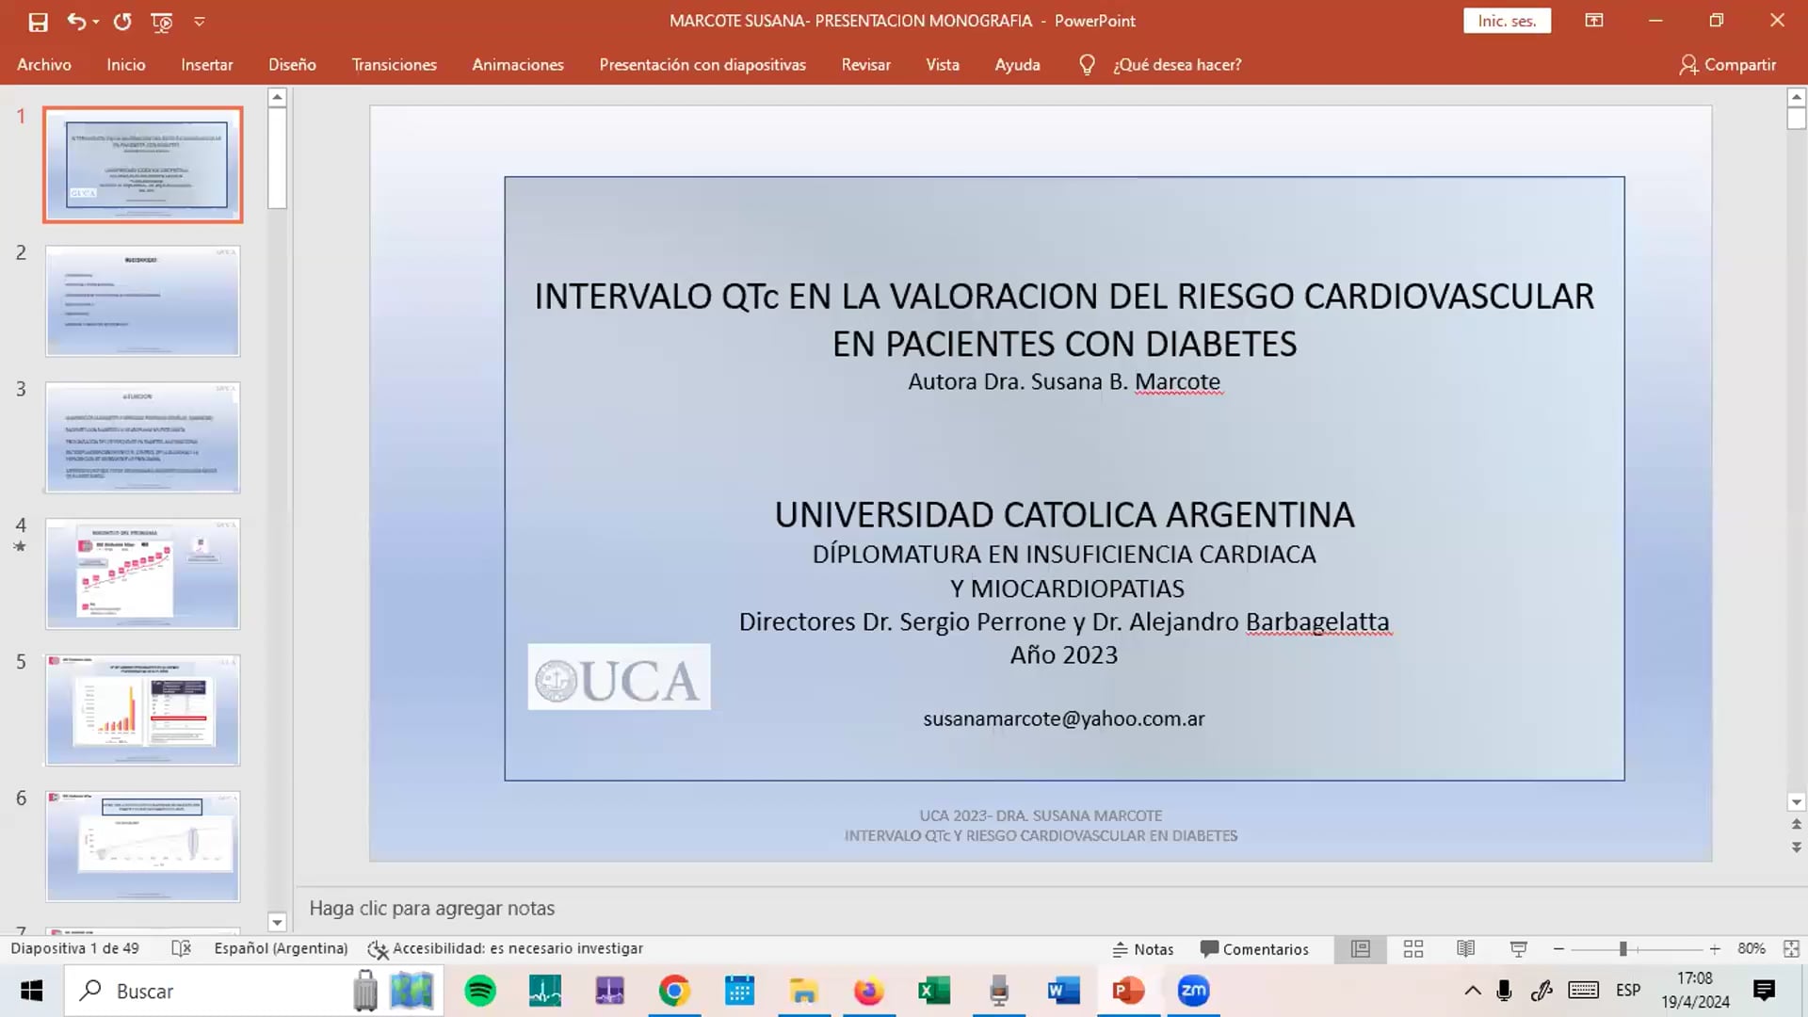This screenshot has height=1017, width=1808.
Task: Click the redo/repeat icon
Action: (122, 21)
